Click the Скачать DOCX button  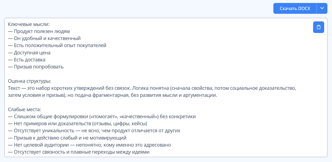pos(295,8)
